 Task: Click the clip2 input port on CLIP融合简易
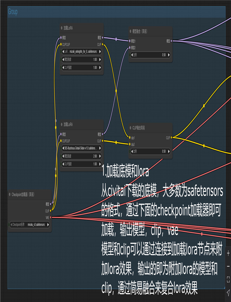tap(130, 144)
